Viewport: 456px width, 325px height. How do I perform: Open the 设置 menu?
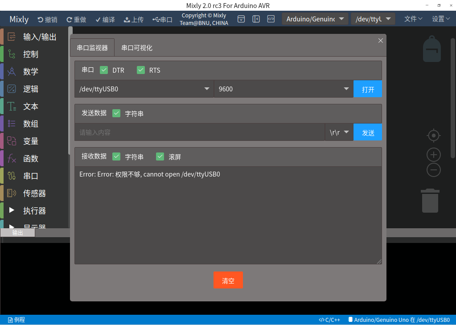[x=441, y=19]
